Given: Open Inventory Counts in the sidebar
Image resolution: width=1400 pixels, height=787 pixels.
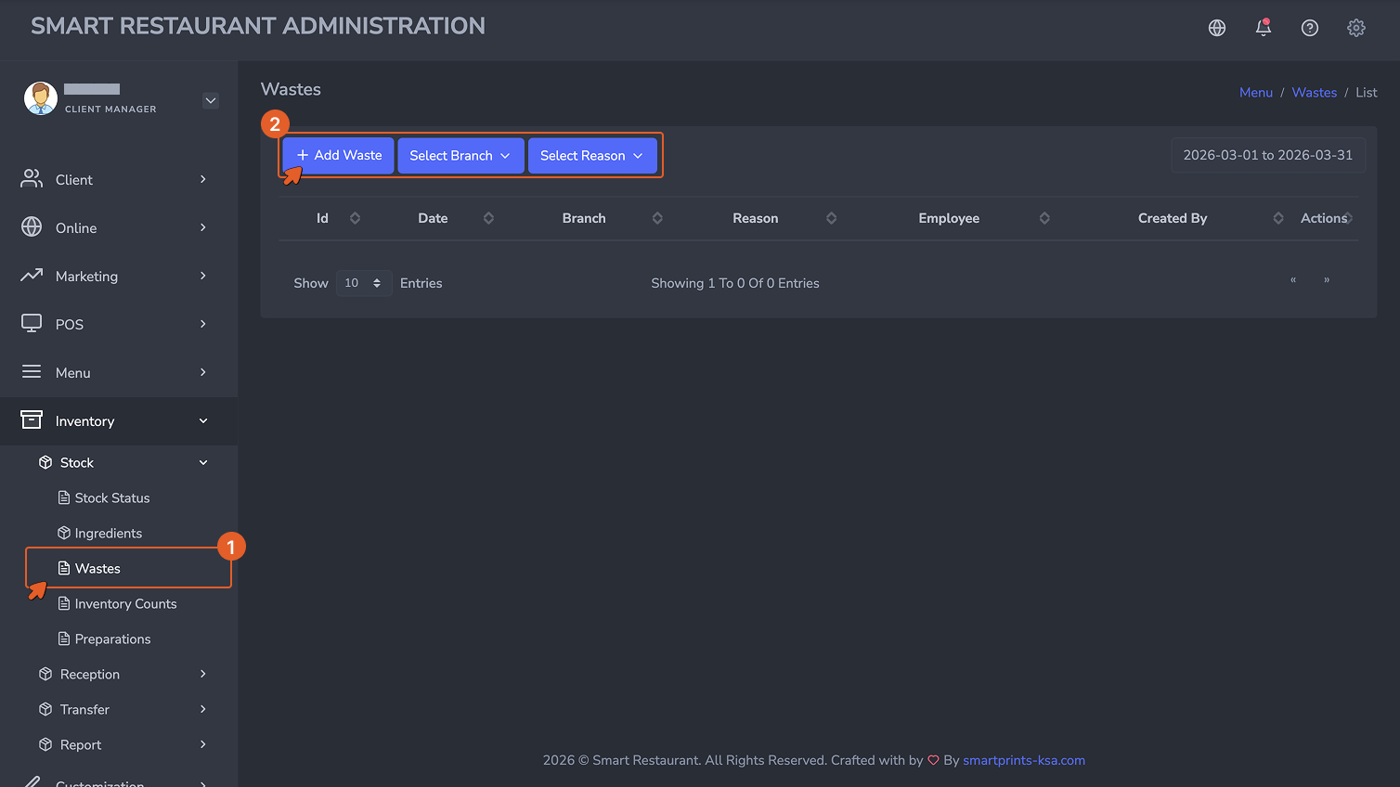Looking at the screenshot, I should (x=125, y=604).
